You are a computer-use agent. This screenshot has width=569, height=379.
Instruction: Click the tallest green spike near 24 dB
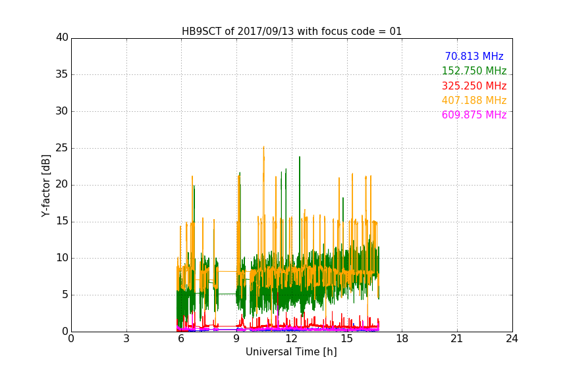300,157
